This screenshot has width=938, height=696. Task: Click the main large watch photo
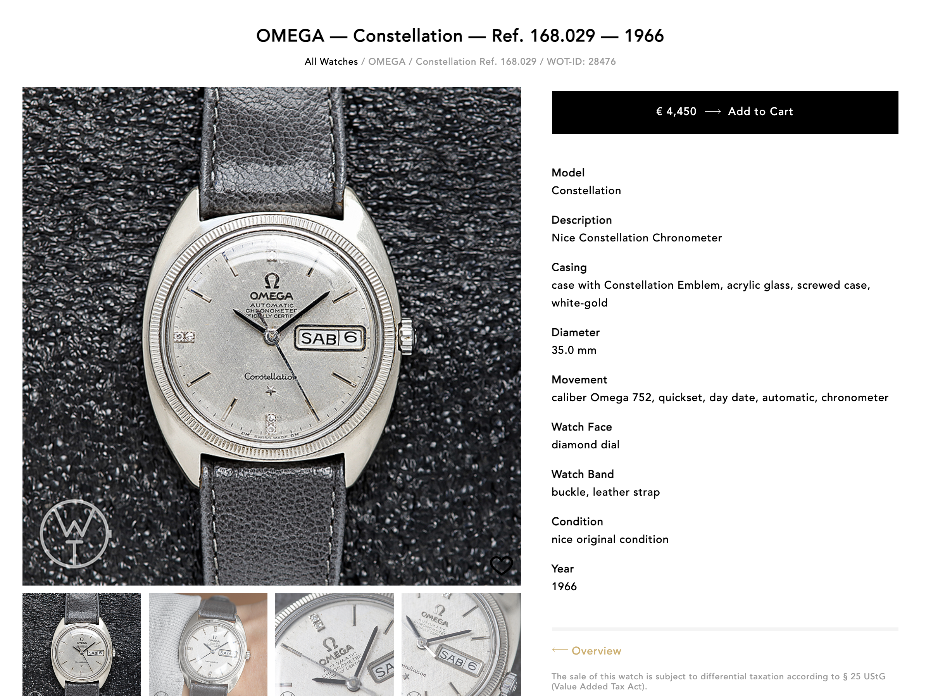[x=271, y=336]
